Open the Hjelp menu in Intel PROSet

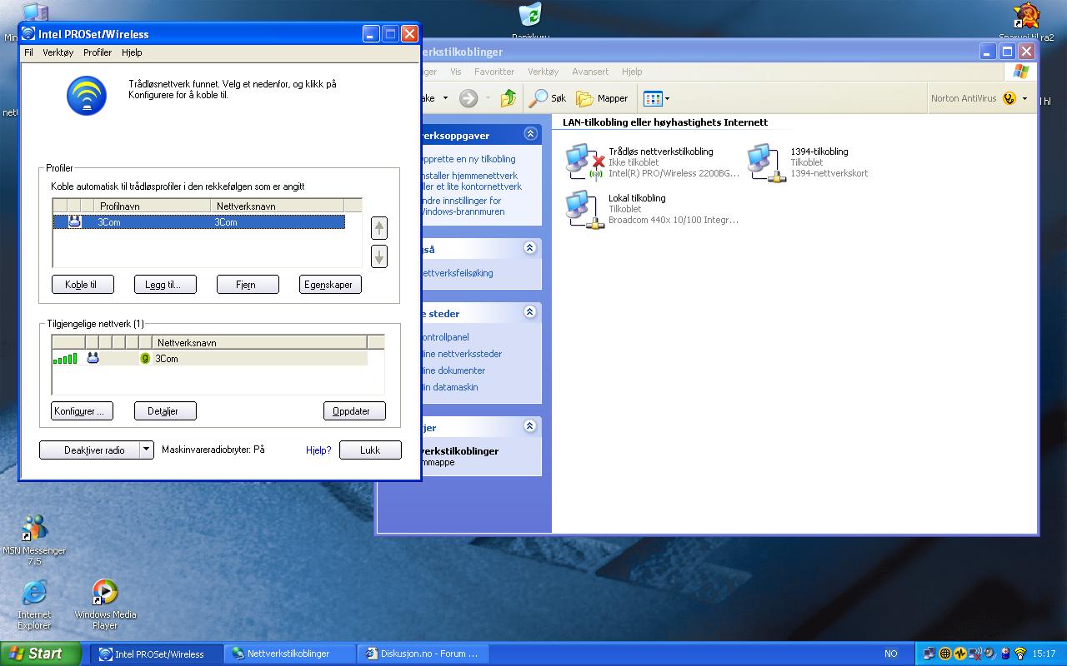point(132,52)
